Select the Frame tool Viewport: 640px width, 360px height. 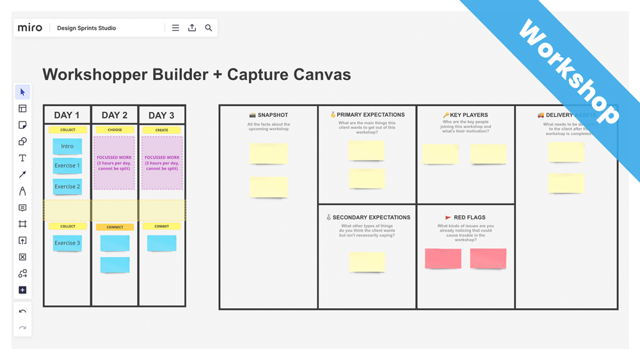22,224
